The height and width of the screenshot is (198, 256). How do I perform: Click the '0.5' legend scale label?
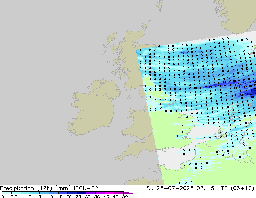(14, 196)
